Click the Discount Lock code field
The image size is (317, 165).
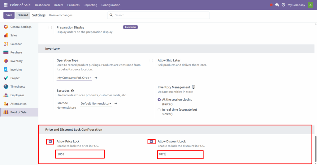180,154
